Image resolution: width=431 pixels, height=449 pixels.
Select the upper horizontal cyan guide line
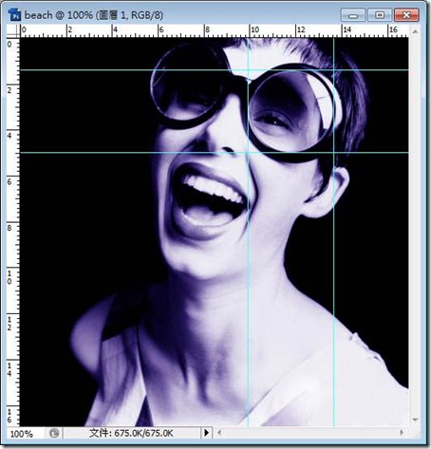click(x=215, y=70)
